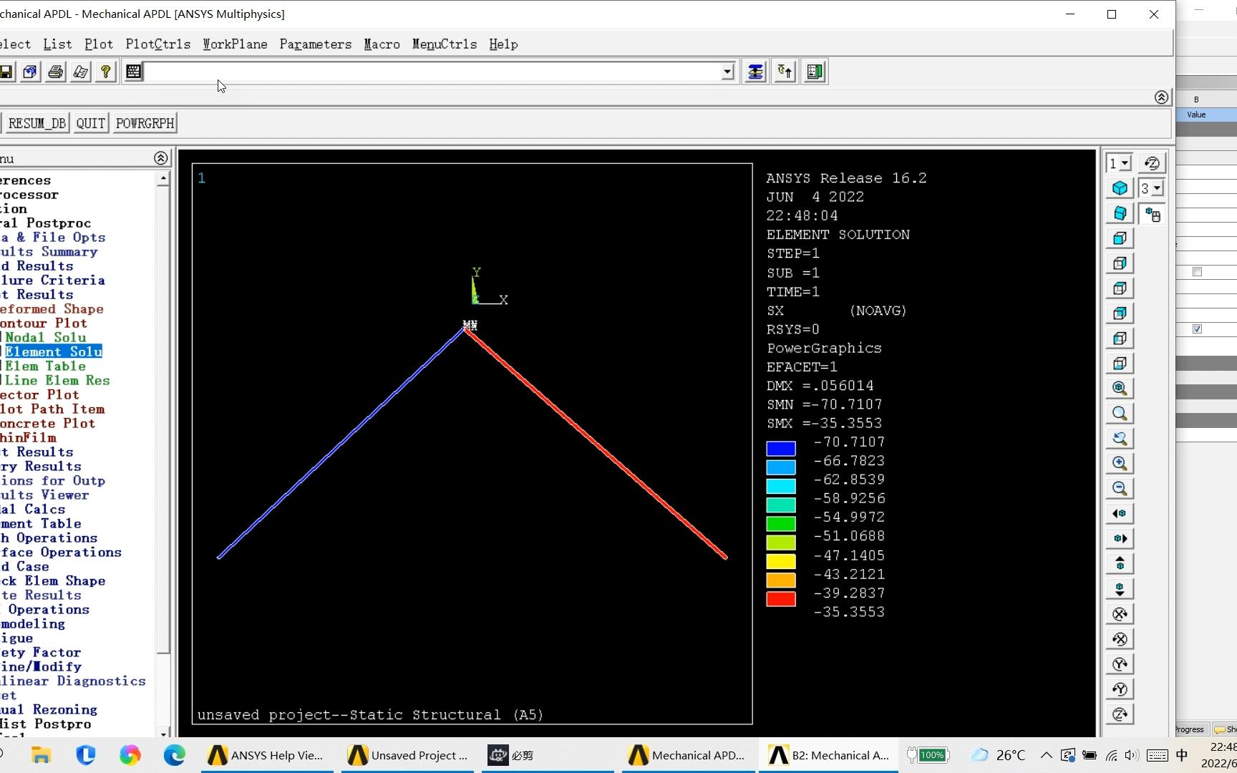Viewport: 1237px width, 773px height.
Task: Click the rotate about Z axis icon
Action: [1120, 714]
